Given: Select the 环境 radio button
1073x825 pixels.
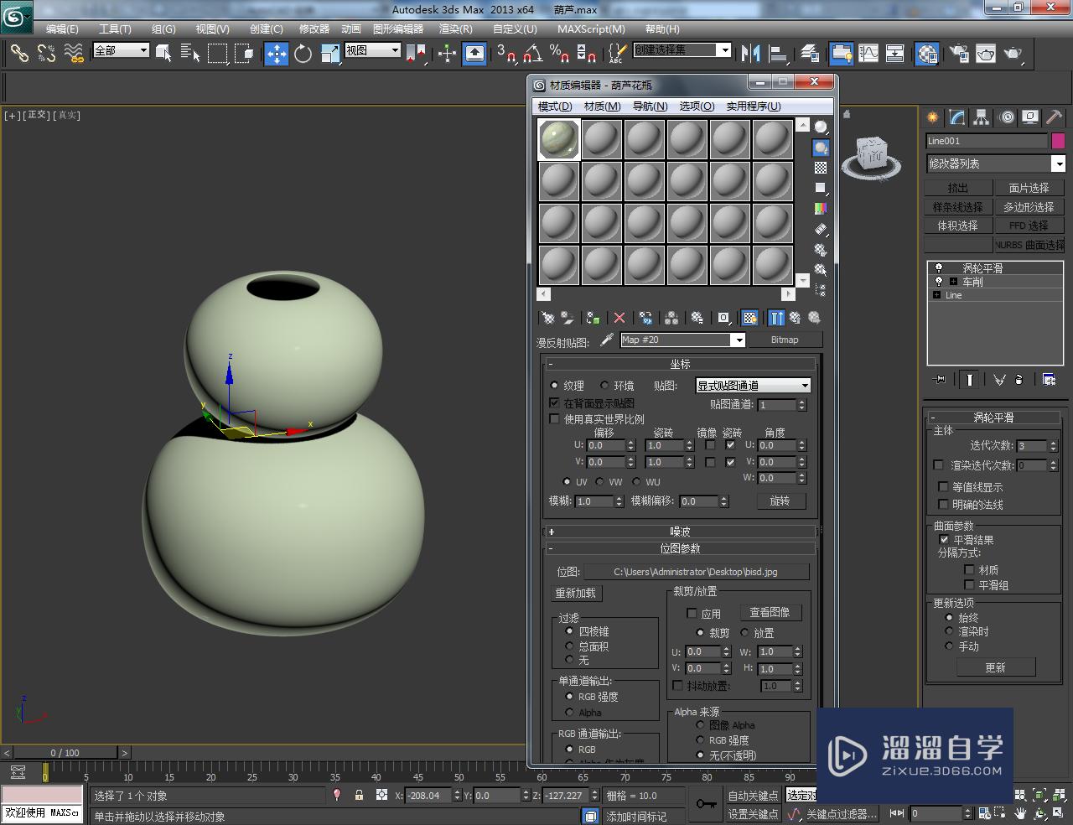Looking at the screenshot, I should [604, 386].
